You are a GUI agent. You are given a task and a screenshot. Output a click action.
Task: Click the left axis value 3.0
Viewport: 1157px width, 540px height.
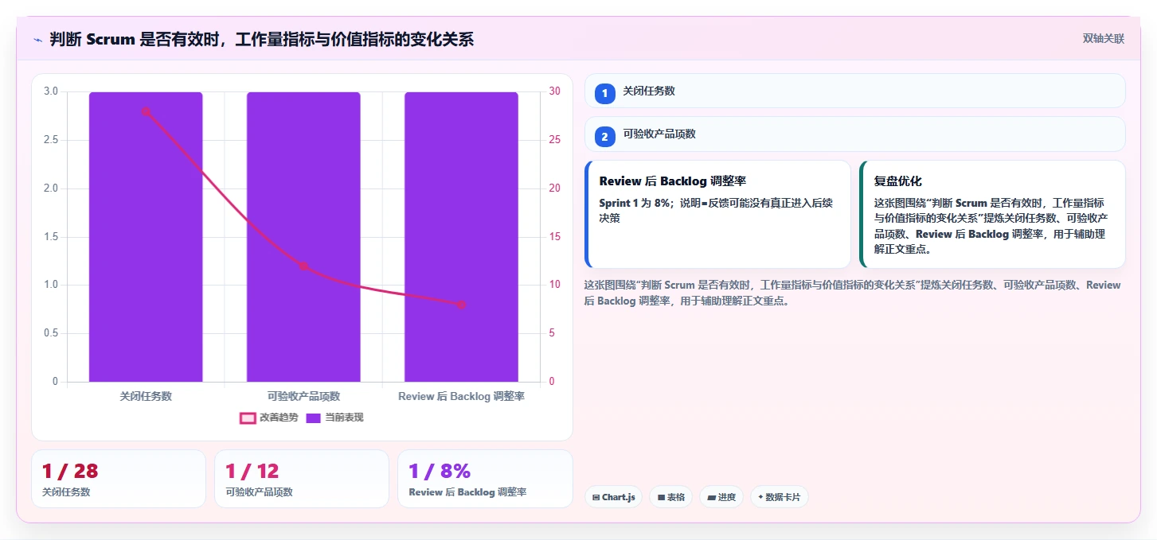50,91
